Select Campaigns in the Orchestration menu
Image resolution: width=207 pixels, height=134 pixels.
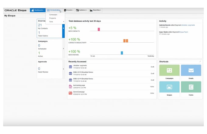click(x=53, y=15)
